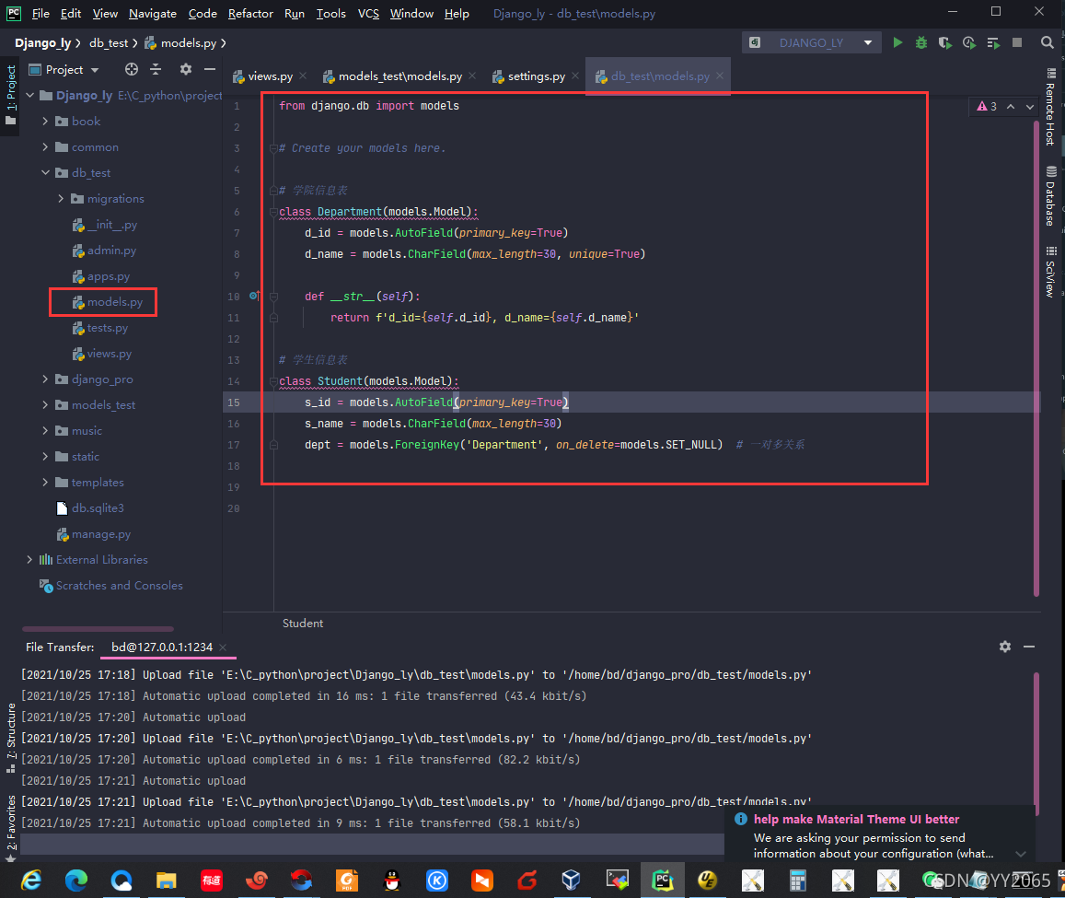The height and width of the screenshot is (898, 1065).
Task: Go to next highlighted error arrow
Action: coord(1030,107)
